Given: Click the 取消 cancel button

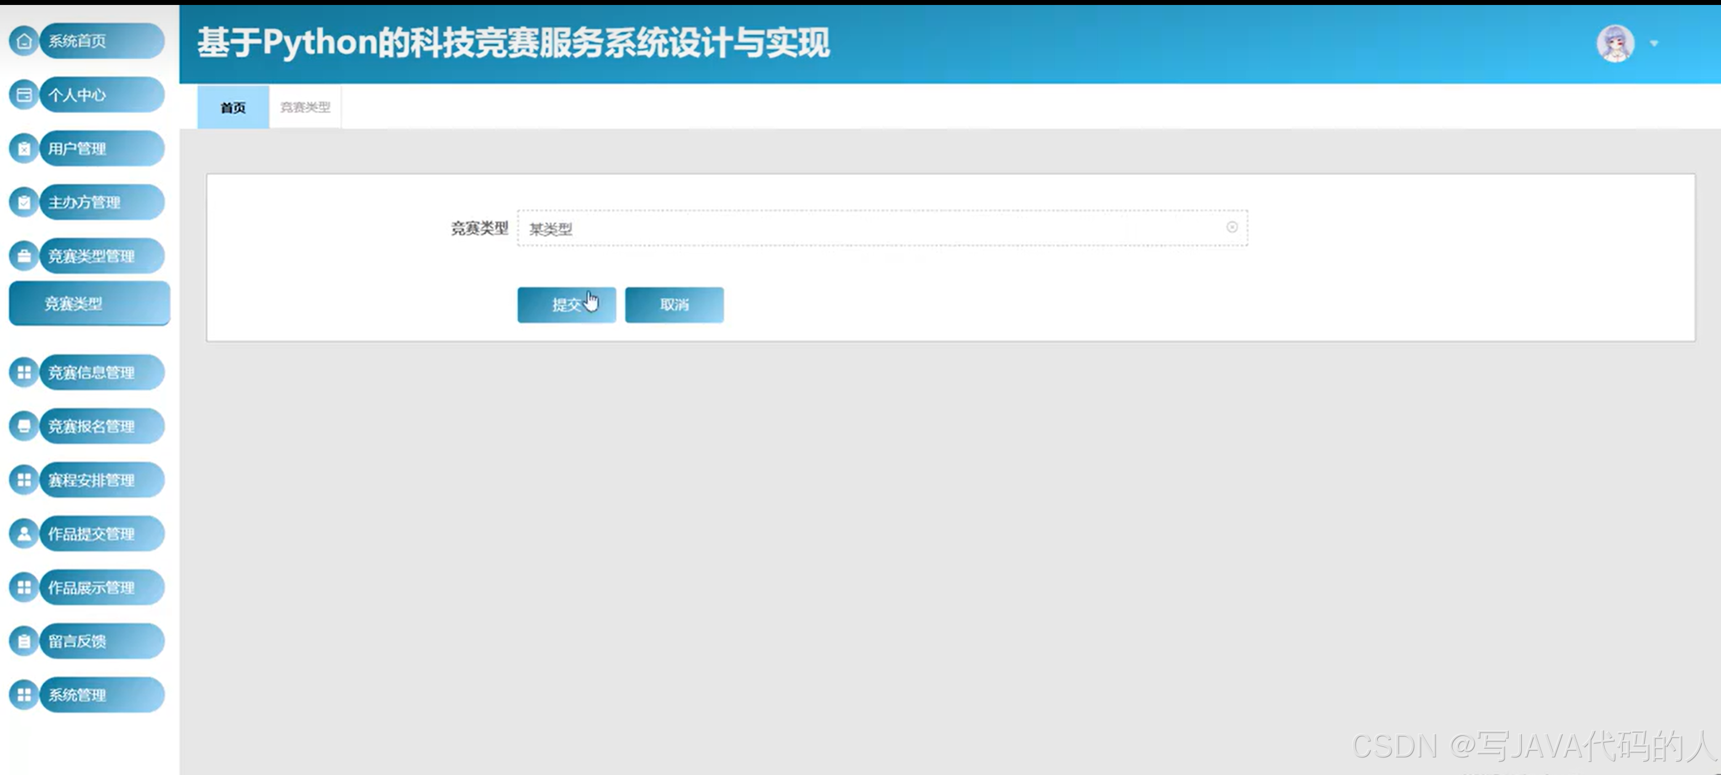Looking at the screenshot, I should (x=673, y=305).
